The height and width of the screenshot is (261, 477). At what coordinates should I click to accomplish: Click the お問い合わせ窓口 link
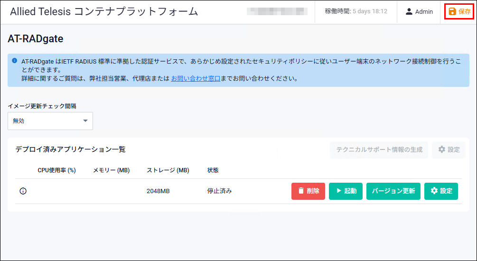pos(195,78)
